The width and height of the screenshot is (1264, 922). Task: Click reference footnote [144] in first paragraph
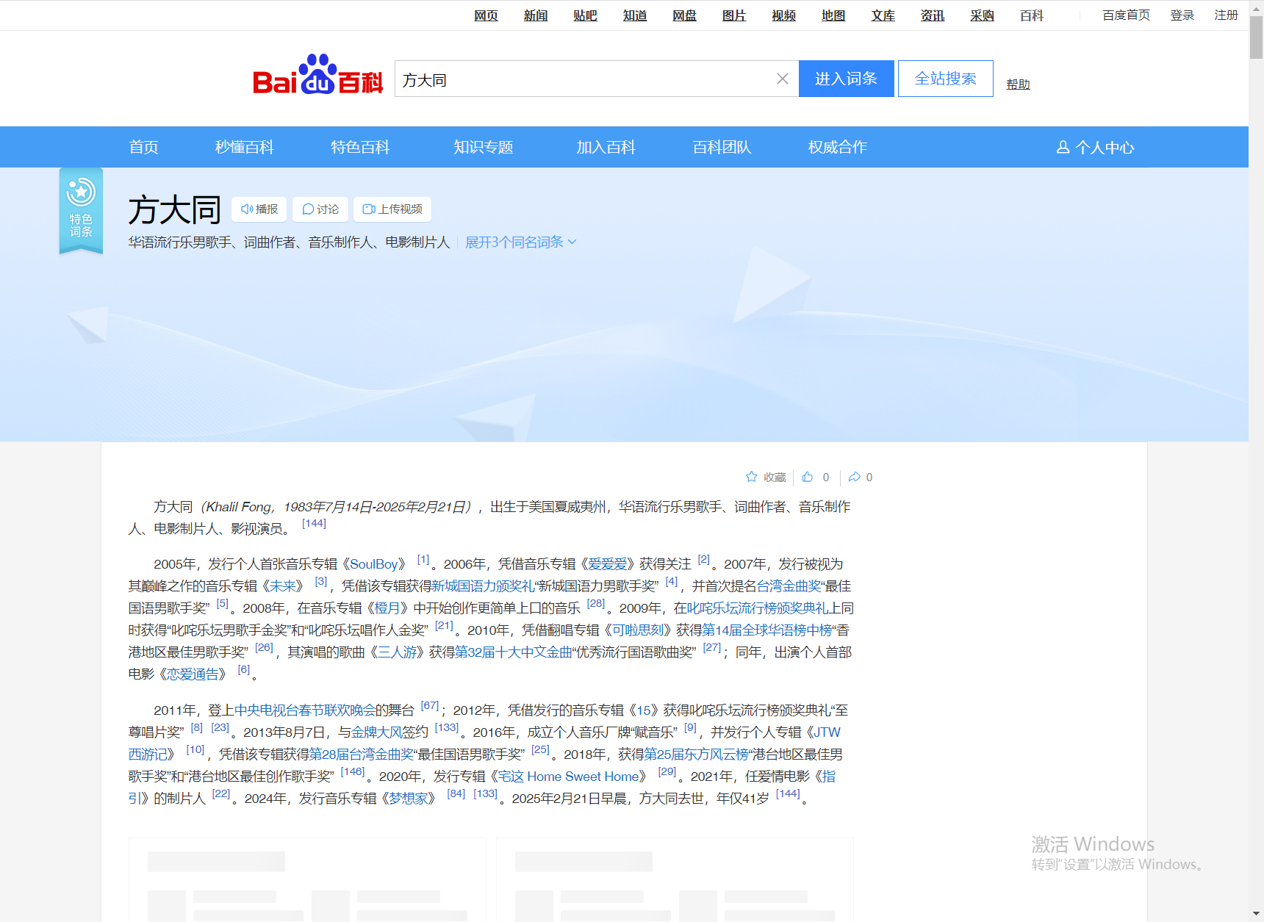tap(314, 524)
